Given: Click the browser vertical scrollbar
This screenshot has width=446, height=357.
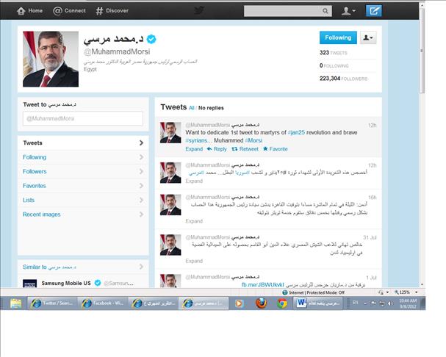Looking at the screenshot, I should (x=421, y=147).
